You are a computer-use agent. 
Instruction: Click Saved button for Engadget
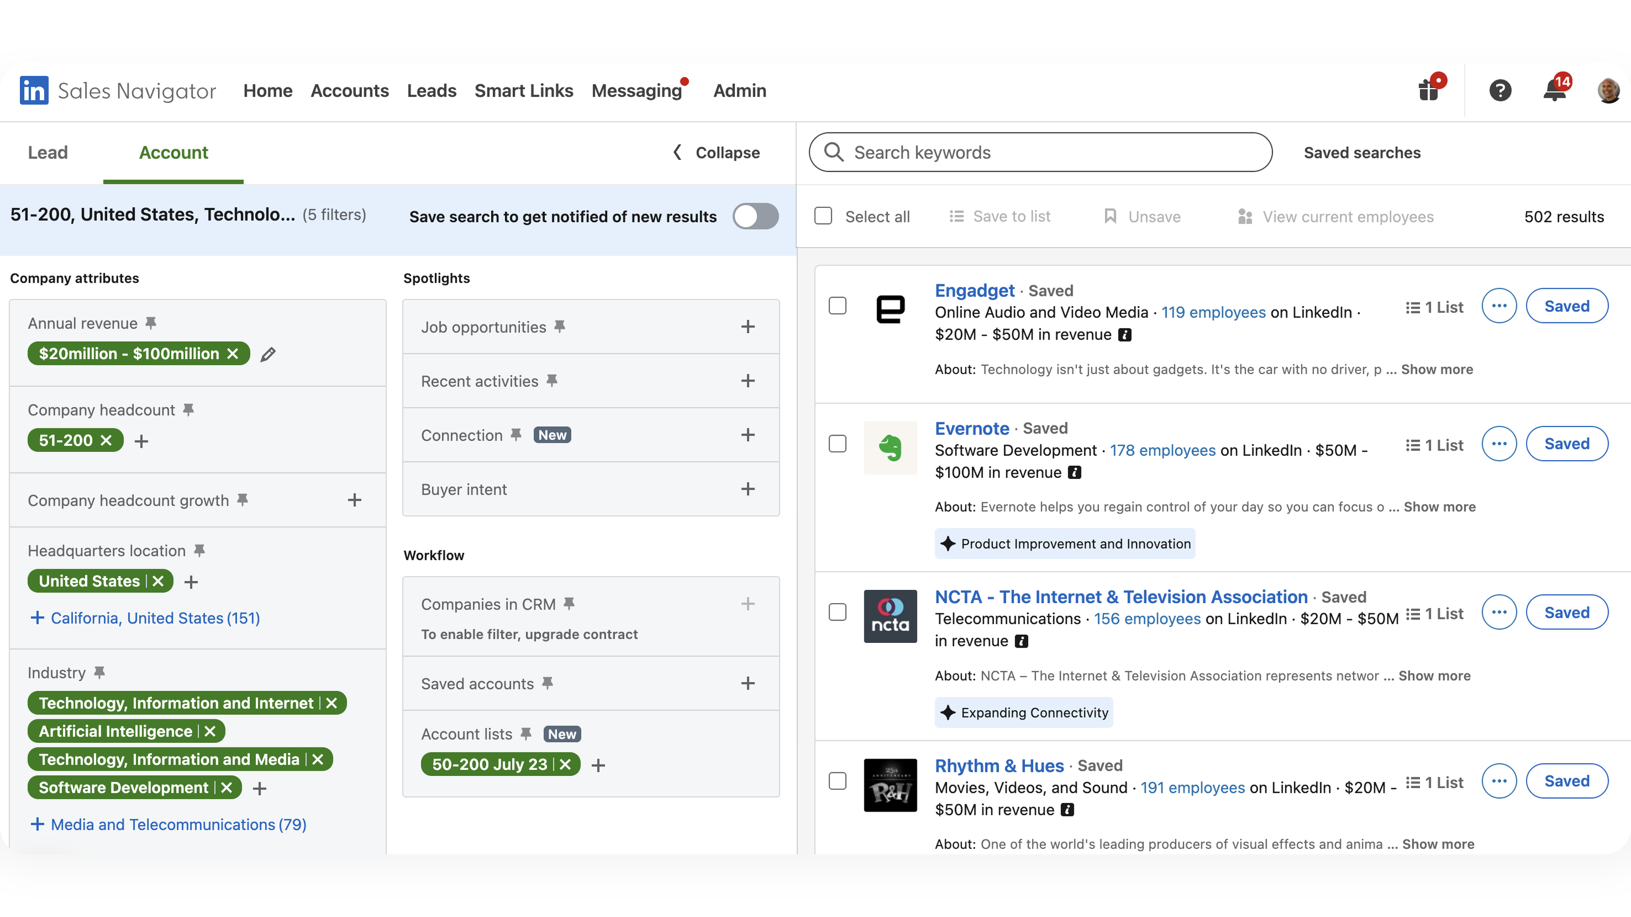pyautogui.click(x=1566, y=306)
